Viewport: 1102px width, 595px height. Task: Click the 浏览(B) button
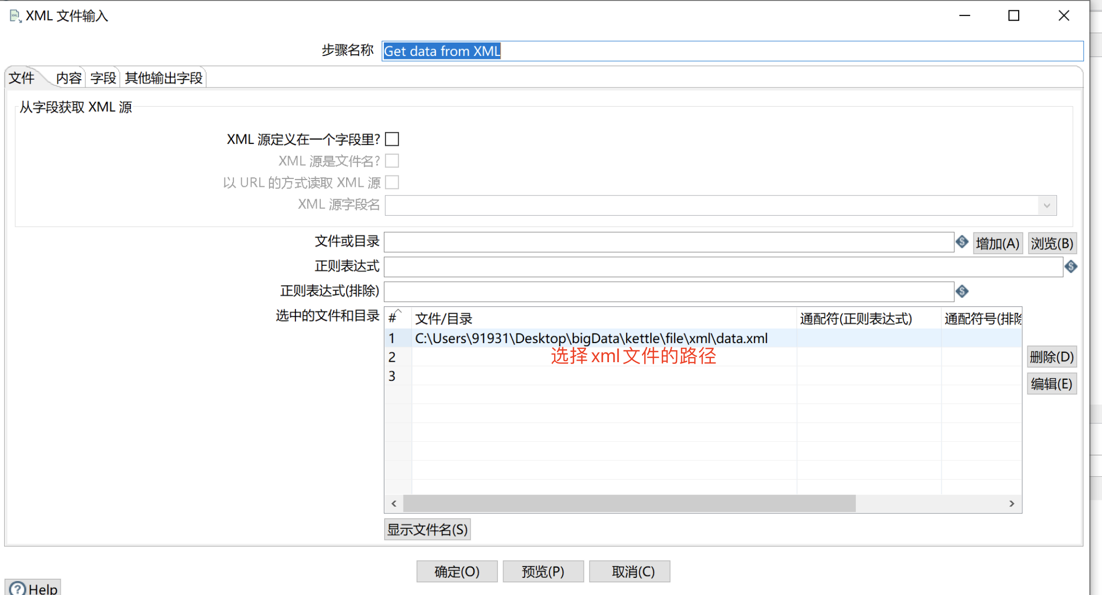(1052, 243)
